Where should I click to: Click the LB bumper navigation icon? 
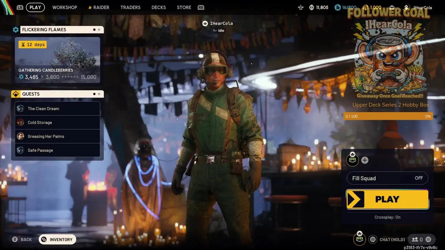20,7
